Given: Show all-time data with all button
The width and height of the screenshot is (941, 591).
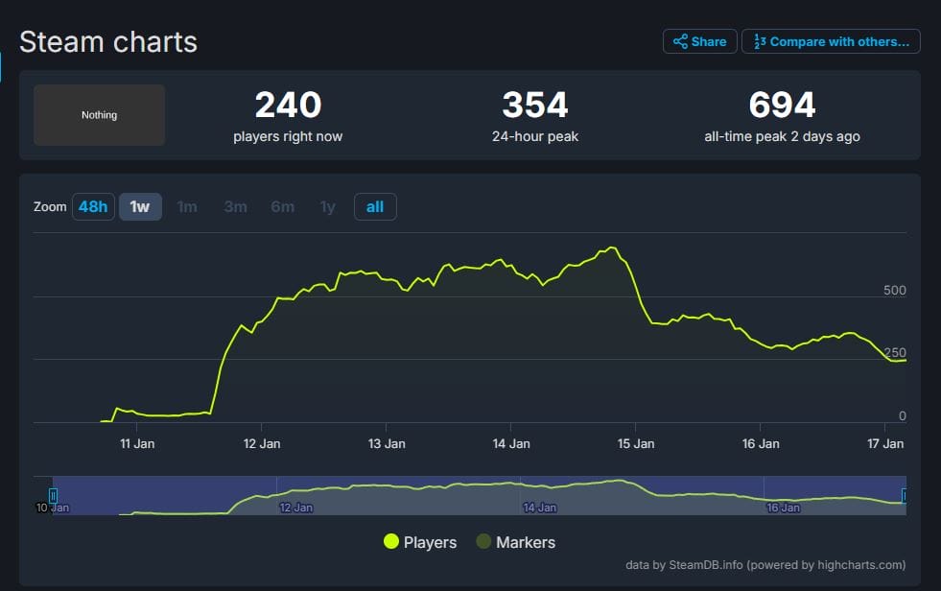Looking at the screenshot, I should (x=375, y=206).
